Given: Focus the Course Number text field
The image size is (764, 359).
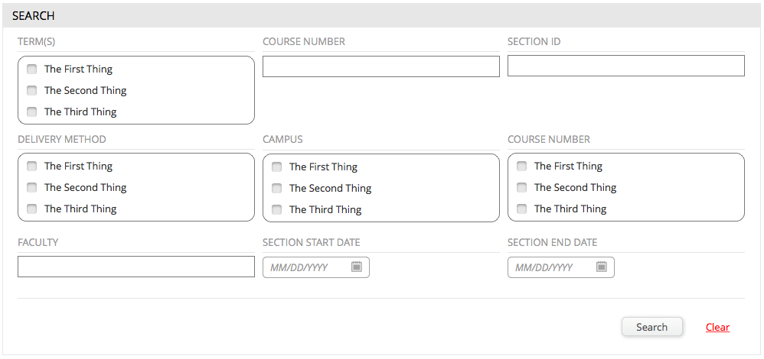Looking at the screenshot, I should 381,66.
